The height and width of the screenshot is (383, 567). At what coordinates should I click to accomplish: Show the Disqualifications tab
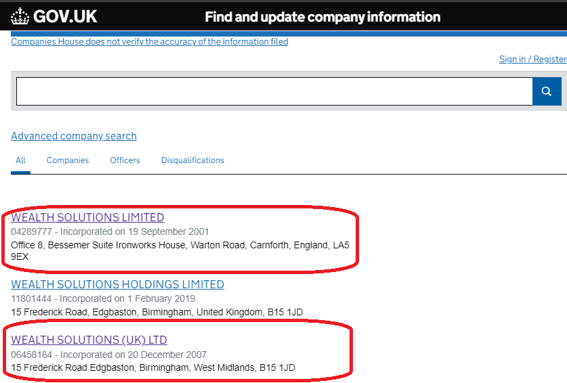(x=192, y=160)
